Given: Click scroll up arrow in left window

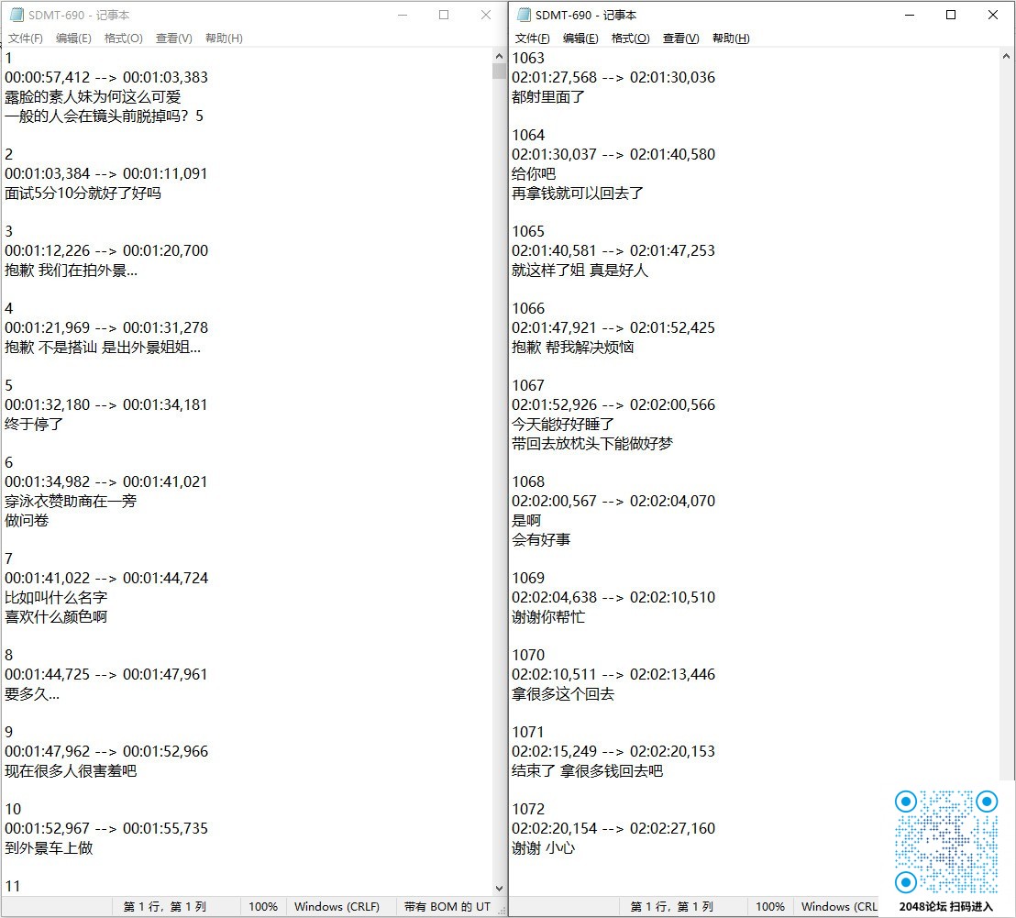Looking at the screenshot, I should pyautogui.click(x=499, y=56).
